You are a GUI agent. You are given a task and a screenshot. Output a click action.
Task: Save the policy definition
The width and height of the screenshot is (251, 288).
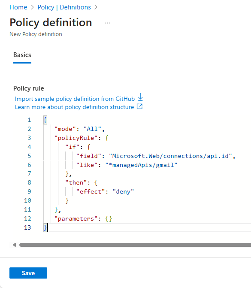point(28,273)
